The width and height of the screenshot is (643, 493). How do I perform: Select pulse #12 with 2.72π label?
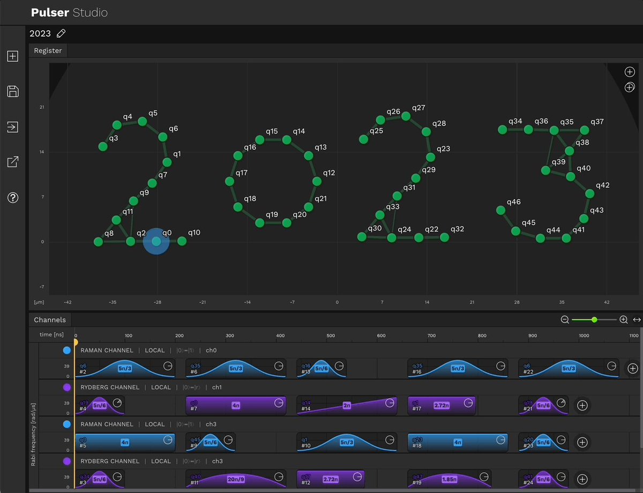point(331,479)
